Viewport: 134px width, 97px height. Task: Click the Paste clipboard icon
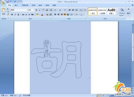3,10
